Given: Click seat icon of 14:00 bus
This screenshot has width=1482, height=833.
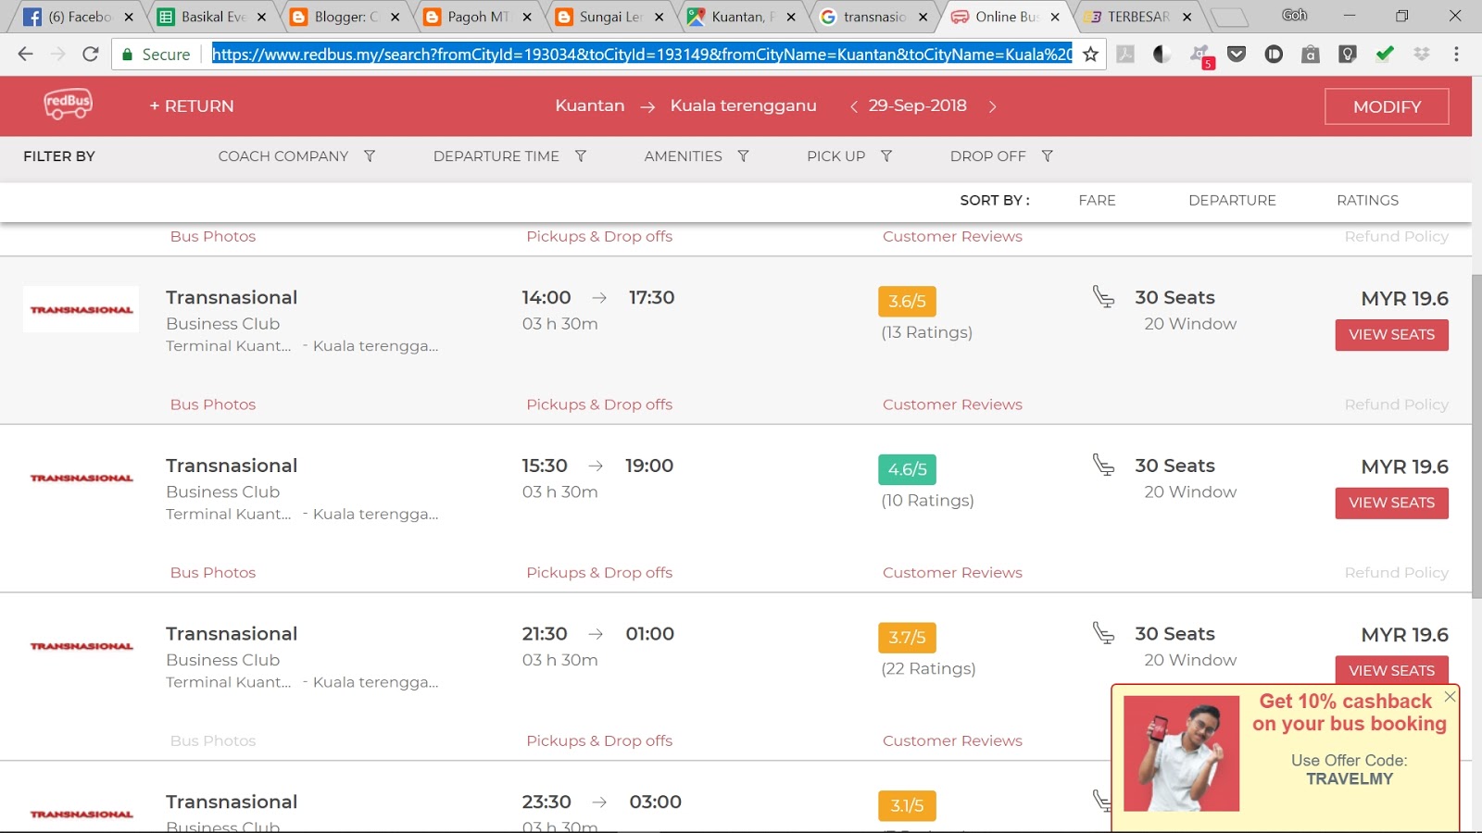Looking at the screenshot, I should click(x=1103, y=297).
